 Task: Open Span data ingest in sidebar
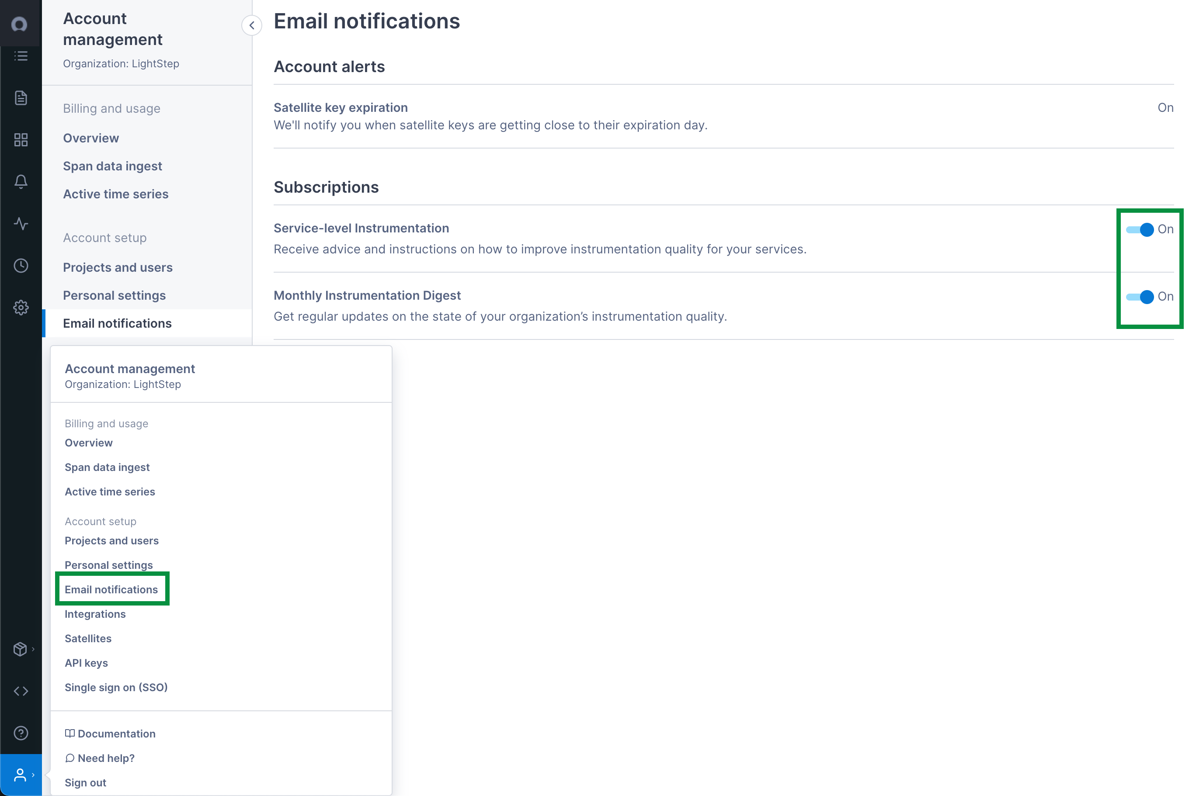tap(112, 166)
